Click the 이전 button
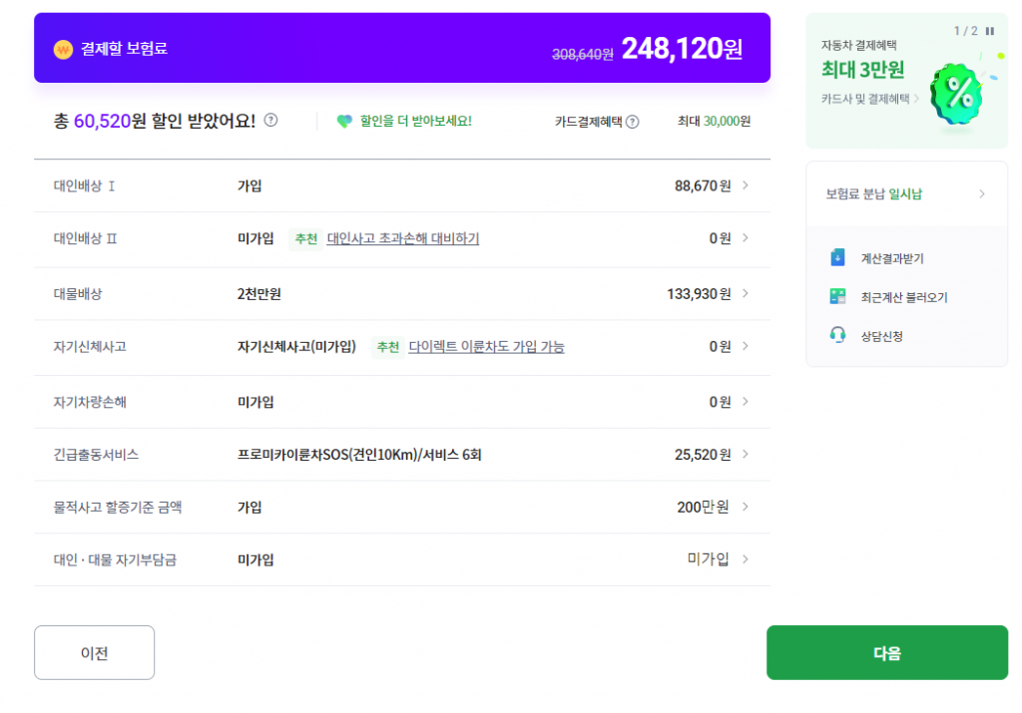 94,653
